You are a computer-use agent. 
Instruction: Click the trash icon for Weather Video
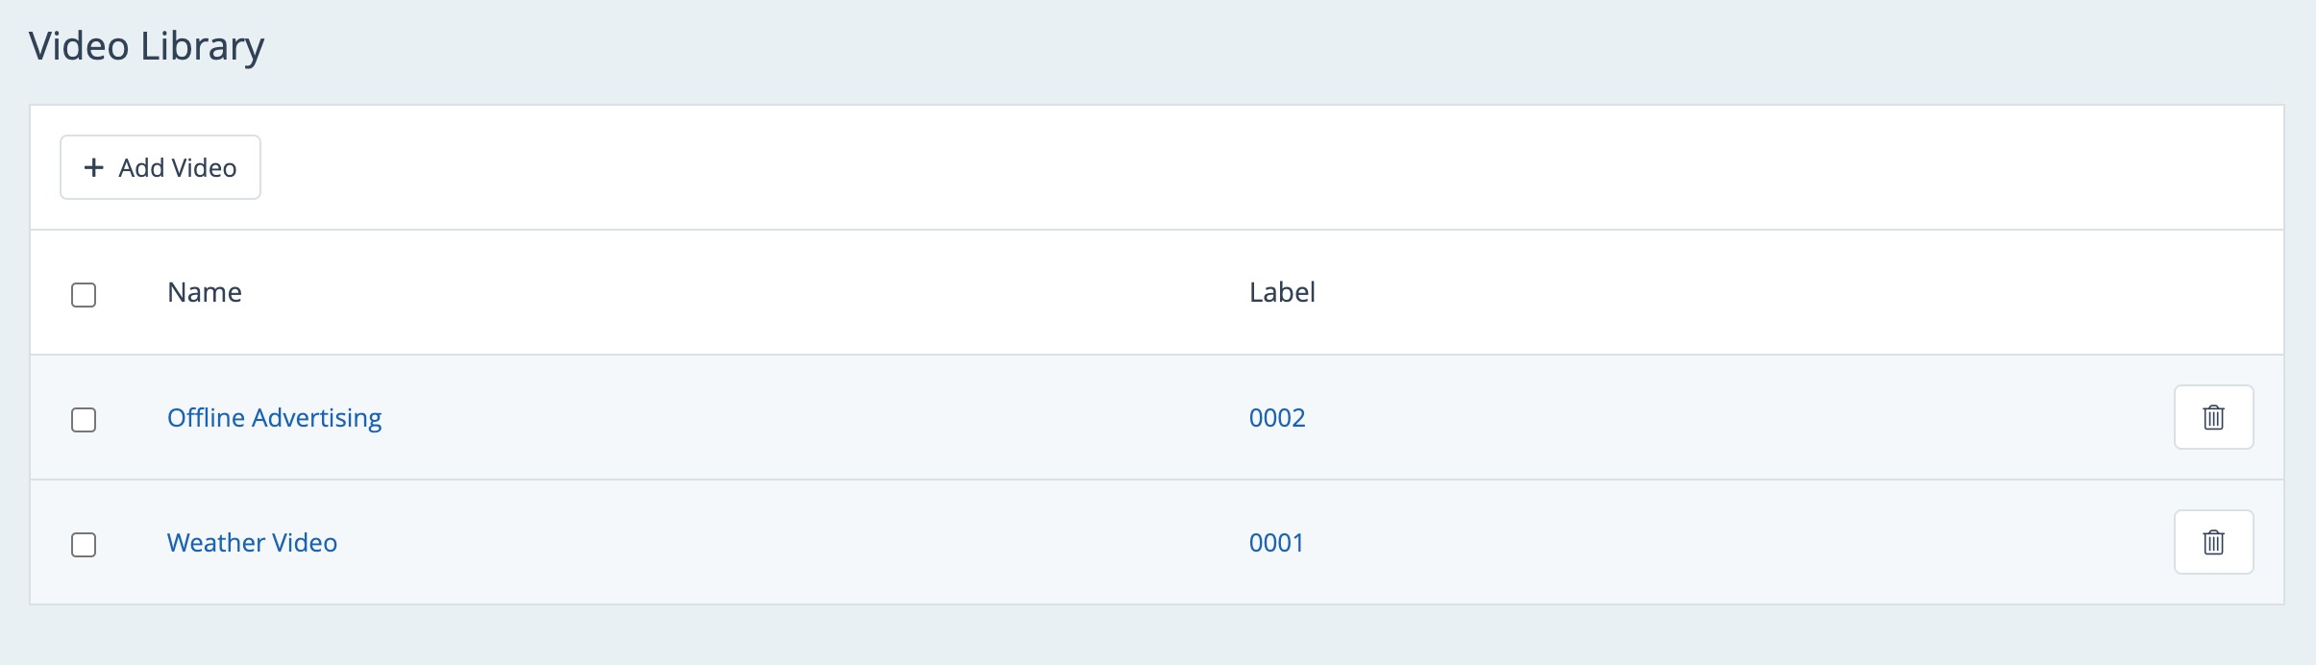pyautogui.click(x=2213, y=542)
